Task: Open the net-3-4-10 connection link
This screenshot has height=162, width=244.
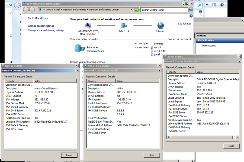Action: 159,51
